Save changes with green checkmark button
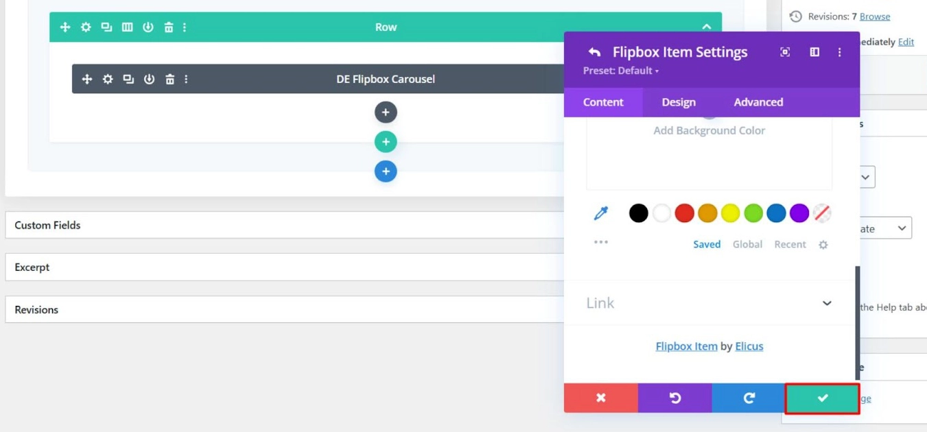This screenshot has height=432, width=927. [x=823, y=398]
